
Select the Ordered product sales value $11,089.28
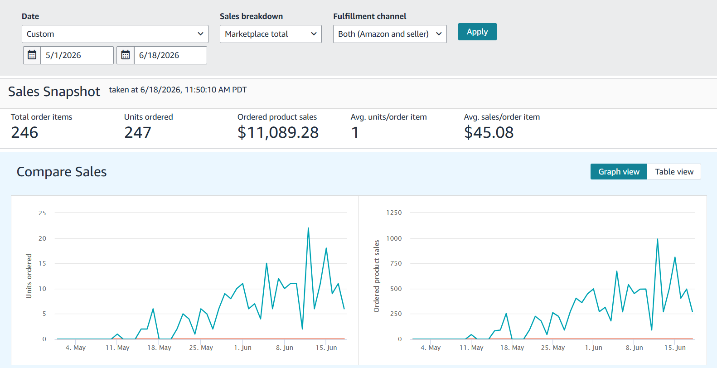point(278,132)
